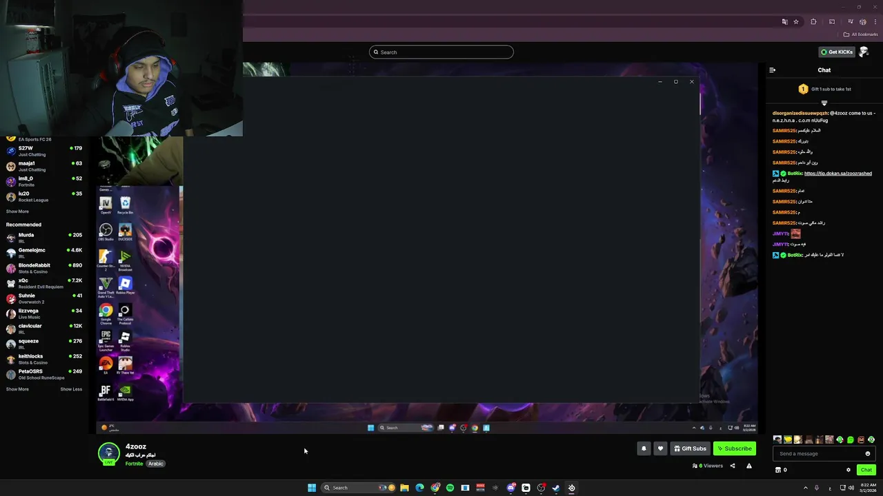This screenshot has width=883, height=496.
Task: Collapse the chat panel
Action: 773,70
